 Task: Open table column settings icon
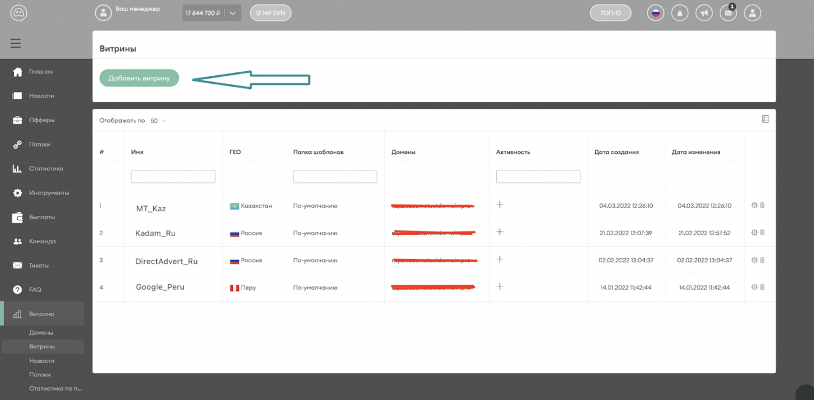click(765, 119)
